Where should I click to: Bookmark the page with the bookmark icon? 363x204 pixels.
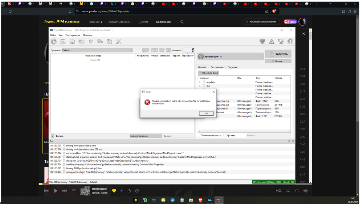(70, 11)
